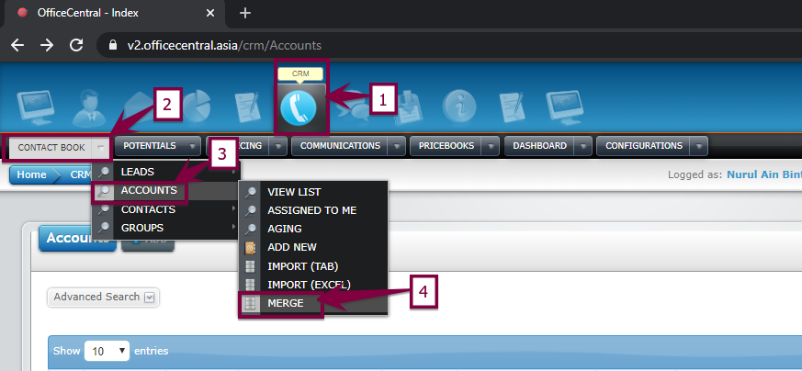
Task: Open the businessman user module icon
Action: tap(90, 108)
